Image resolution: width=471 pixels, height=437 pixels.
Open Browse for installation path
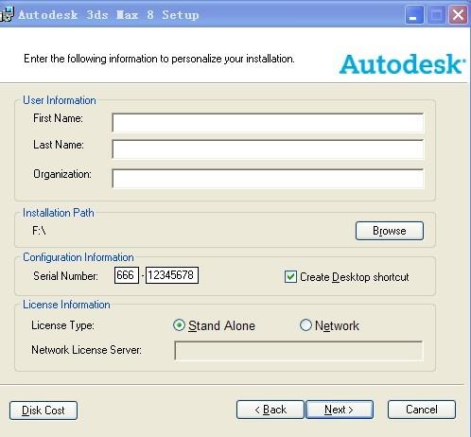point(390,231)
